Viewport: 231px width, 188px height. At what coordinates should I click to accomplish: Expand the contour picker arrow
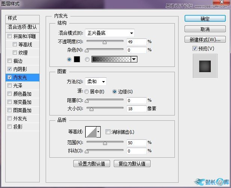[x=99, y=132]
